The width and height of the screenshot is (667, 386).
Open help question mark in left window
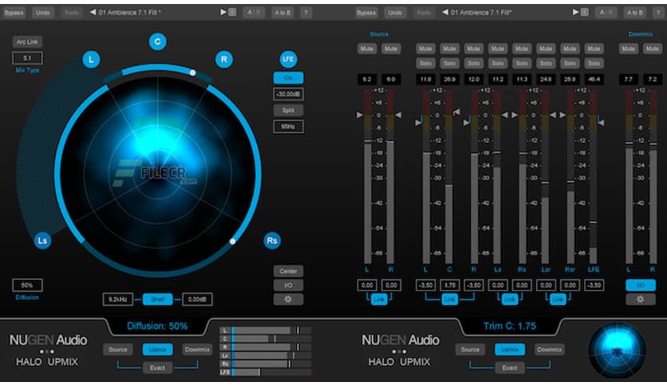306,13
